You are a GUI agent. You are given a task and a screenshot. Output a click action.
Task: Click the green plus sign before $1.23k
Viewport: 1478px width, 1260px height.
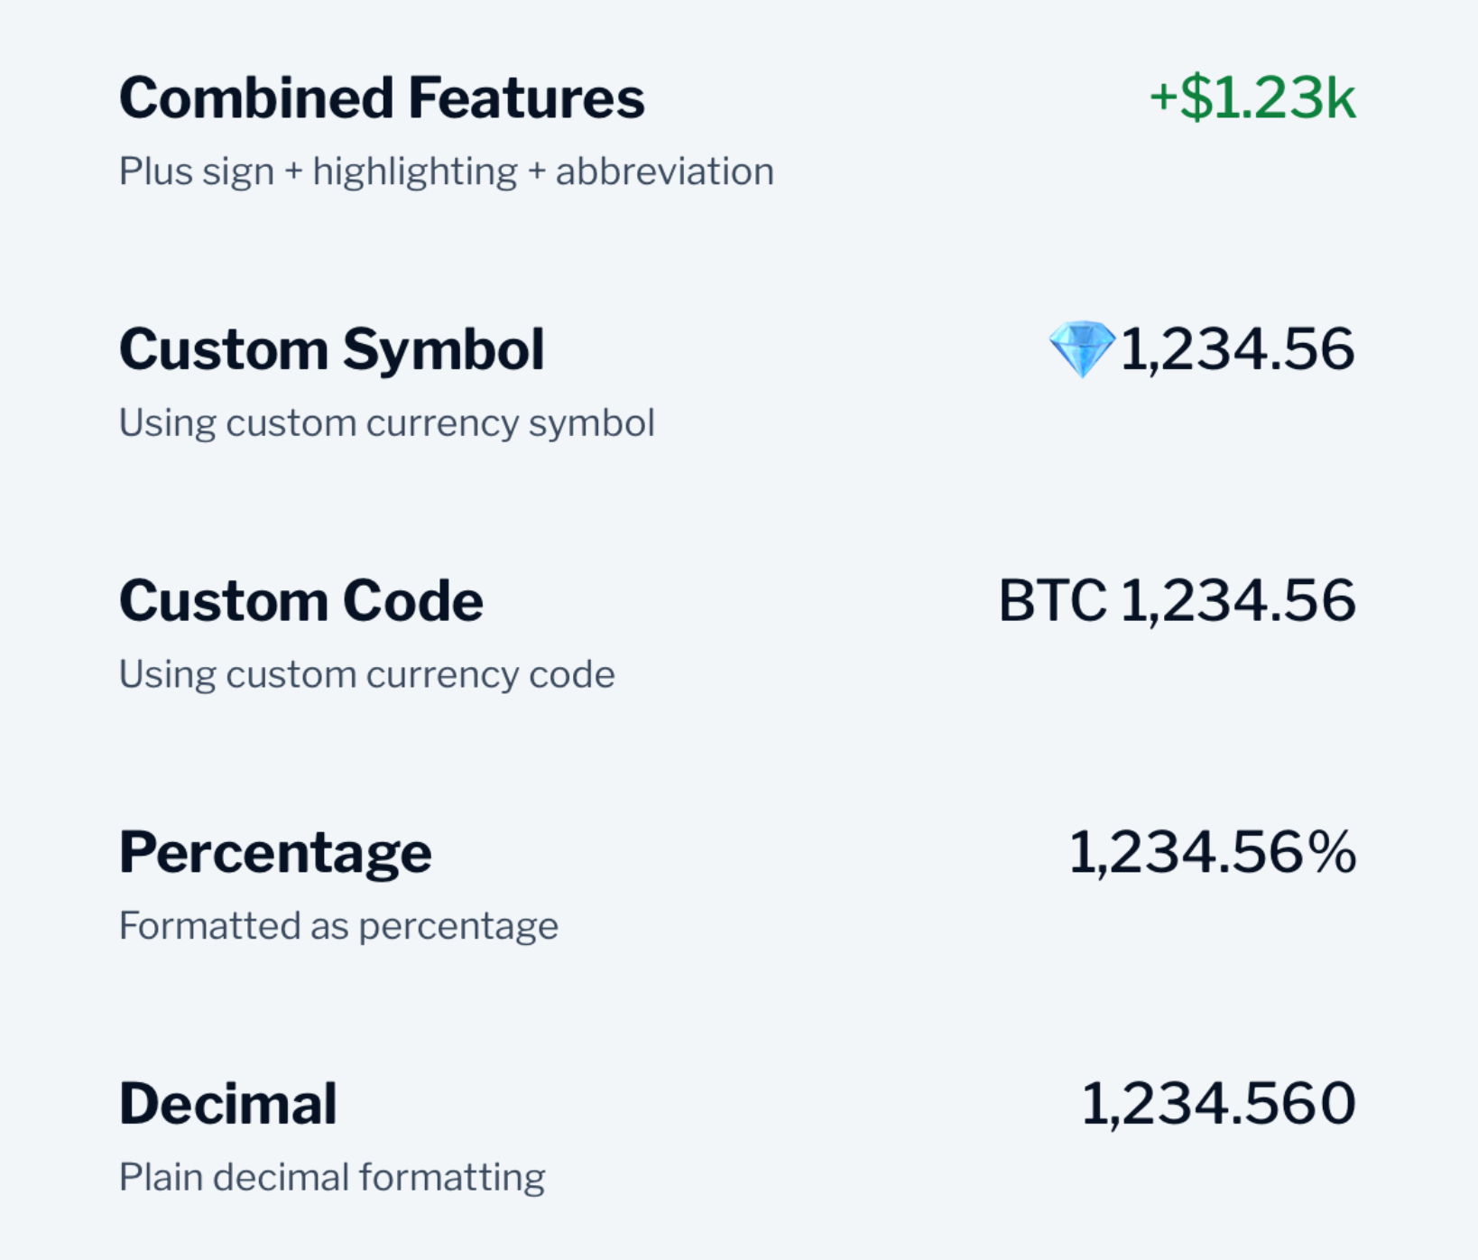(1163, 98)
